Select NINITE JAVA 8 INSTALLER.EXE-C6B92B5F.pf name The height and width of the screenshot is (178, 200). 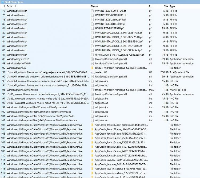[x=119, y=55]
